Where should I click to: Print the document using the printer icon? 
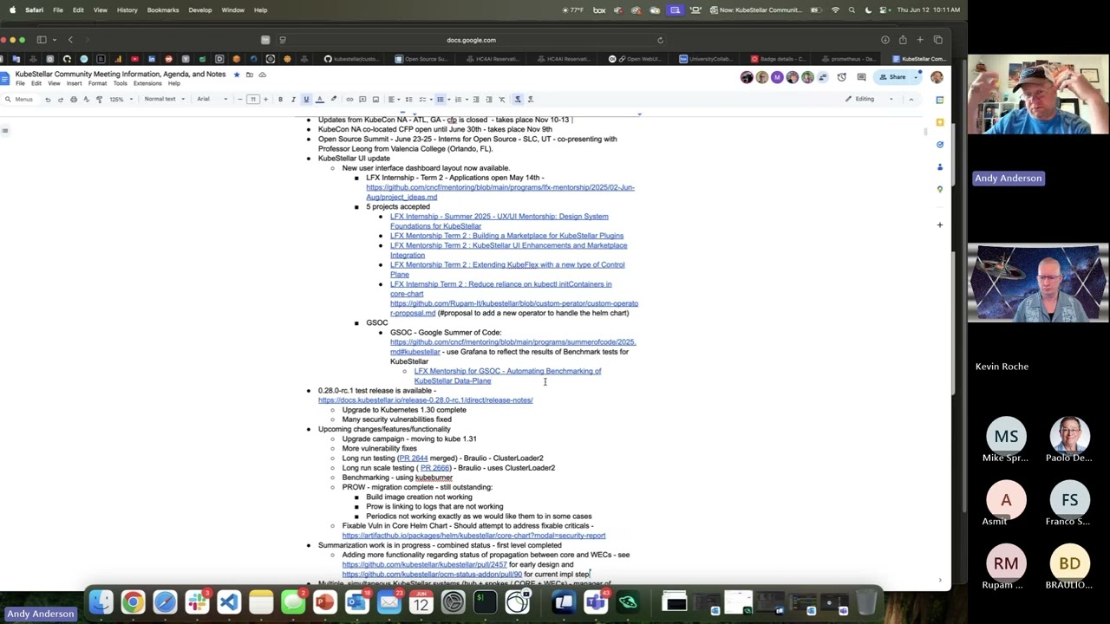point(73,99)
